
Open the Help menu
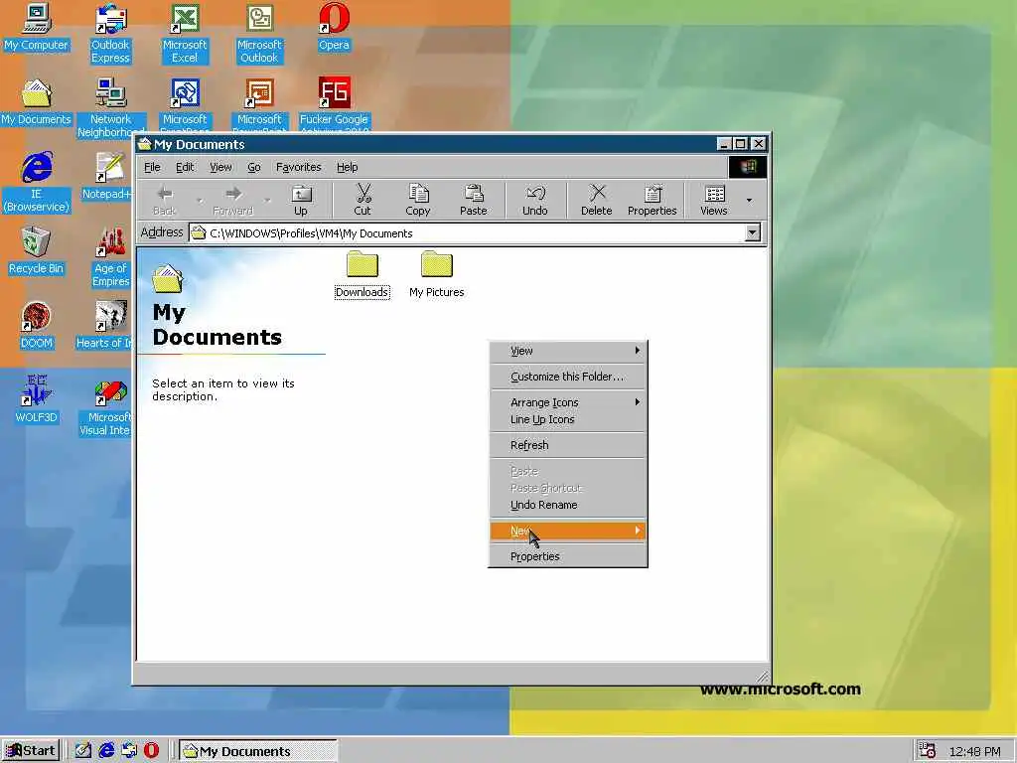pyautogui.click(x=347, y=167)
